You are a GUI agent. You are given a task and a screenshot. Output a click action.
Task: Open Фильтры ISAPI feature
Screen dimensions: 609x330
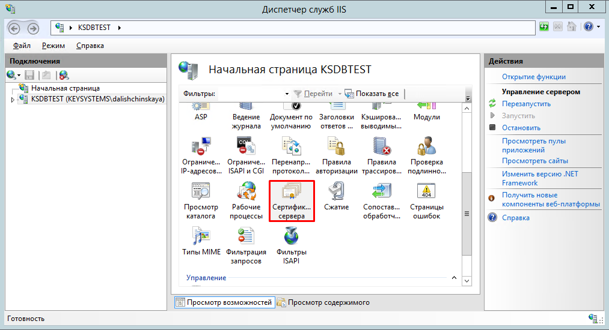291,246
